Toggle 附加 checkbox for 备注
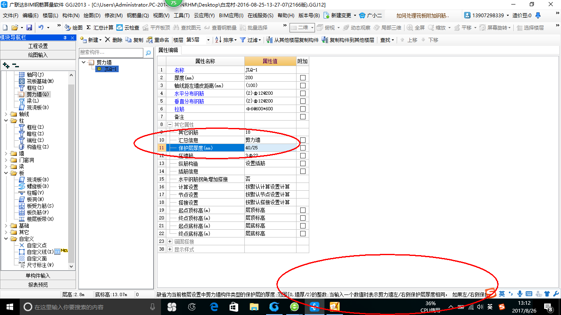Screen dimensions: 561x315 303,116
